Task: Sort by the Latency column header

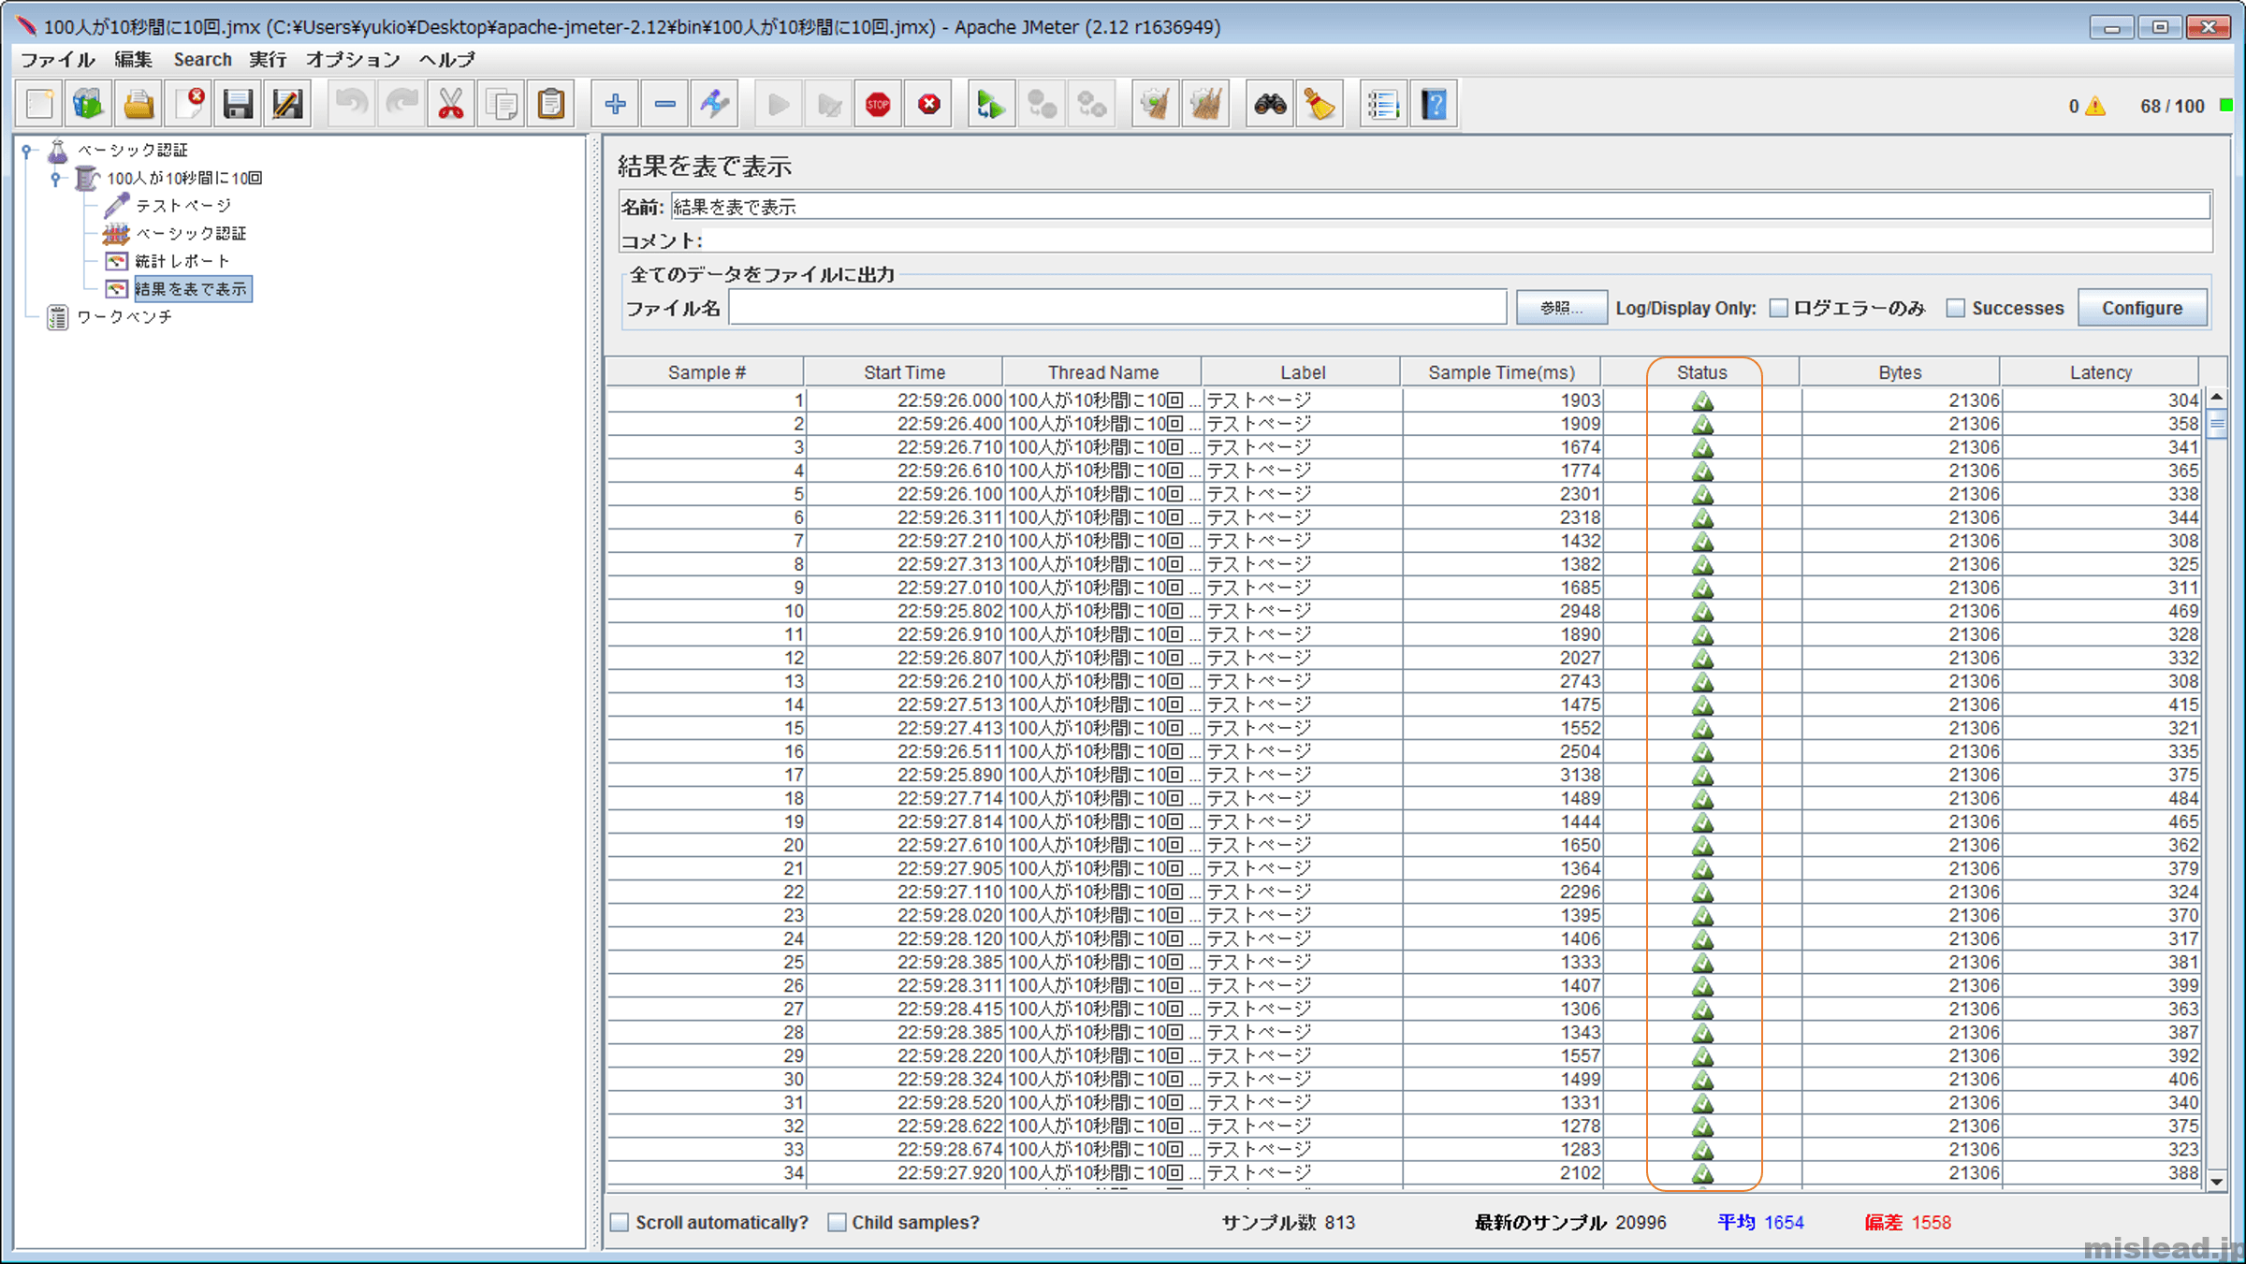Action: pyautogui.click(x=2100, y=372)
